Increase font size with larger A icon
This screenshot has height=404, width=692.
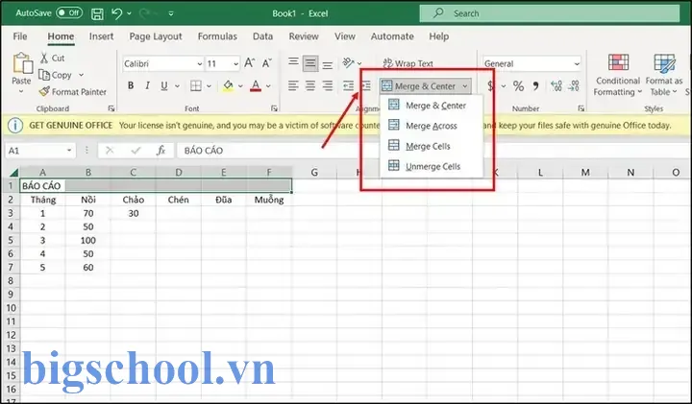point(249,63)
